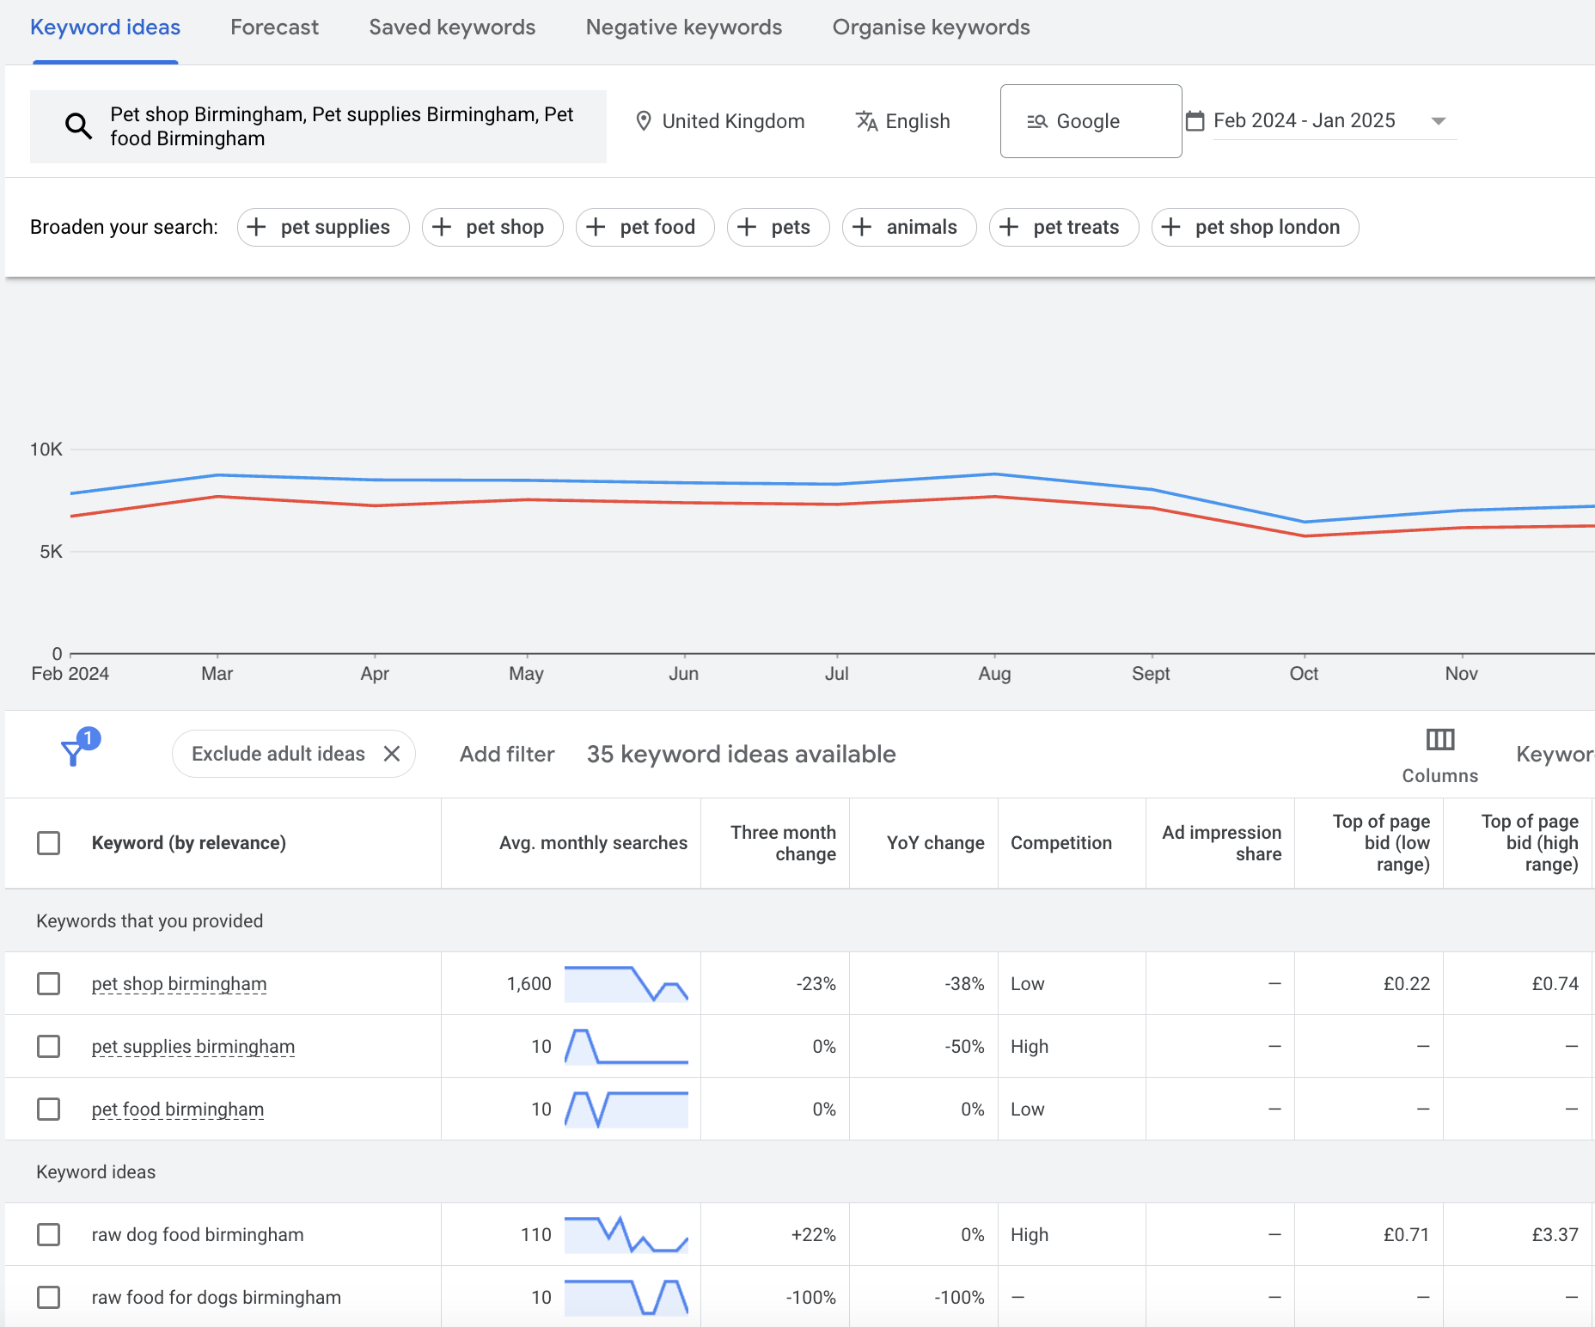Click the search magnifier icon

(78, 125)
